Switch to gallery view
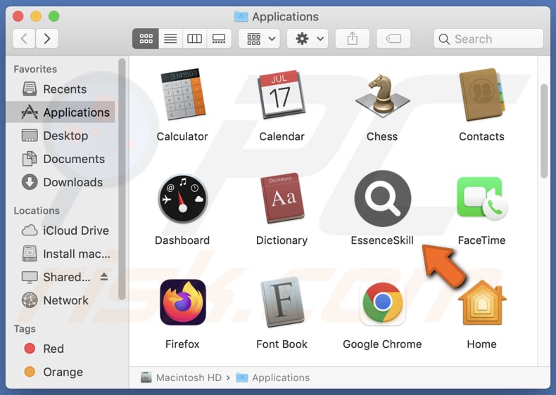The image size is (556, 395). (x=219, y=39)
